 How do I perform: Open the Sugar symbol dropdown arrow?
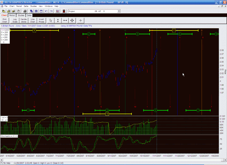[119, 11]
